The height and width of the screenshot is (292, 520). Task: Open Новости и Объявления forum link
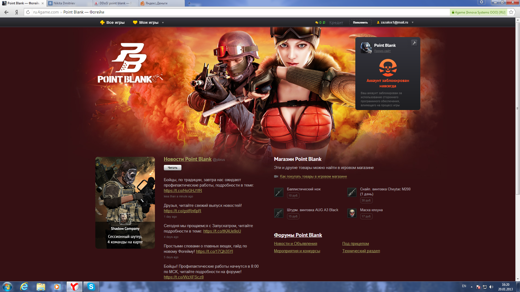pyautogui.click(x=295, y=244)
